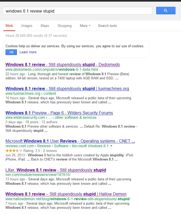Follow the Learn more cookies link
Image resolution: width=181 pixels, height=214 pixels.
pyautogui.click(x=28, y=52)
